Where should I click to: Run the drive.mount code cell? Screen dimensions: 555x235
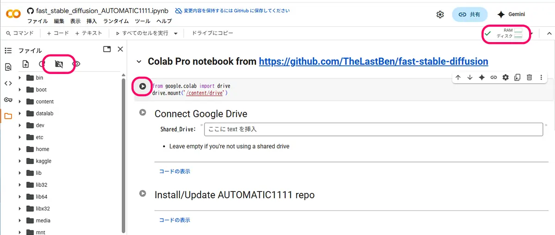click(x=142, y=86)
